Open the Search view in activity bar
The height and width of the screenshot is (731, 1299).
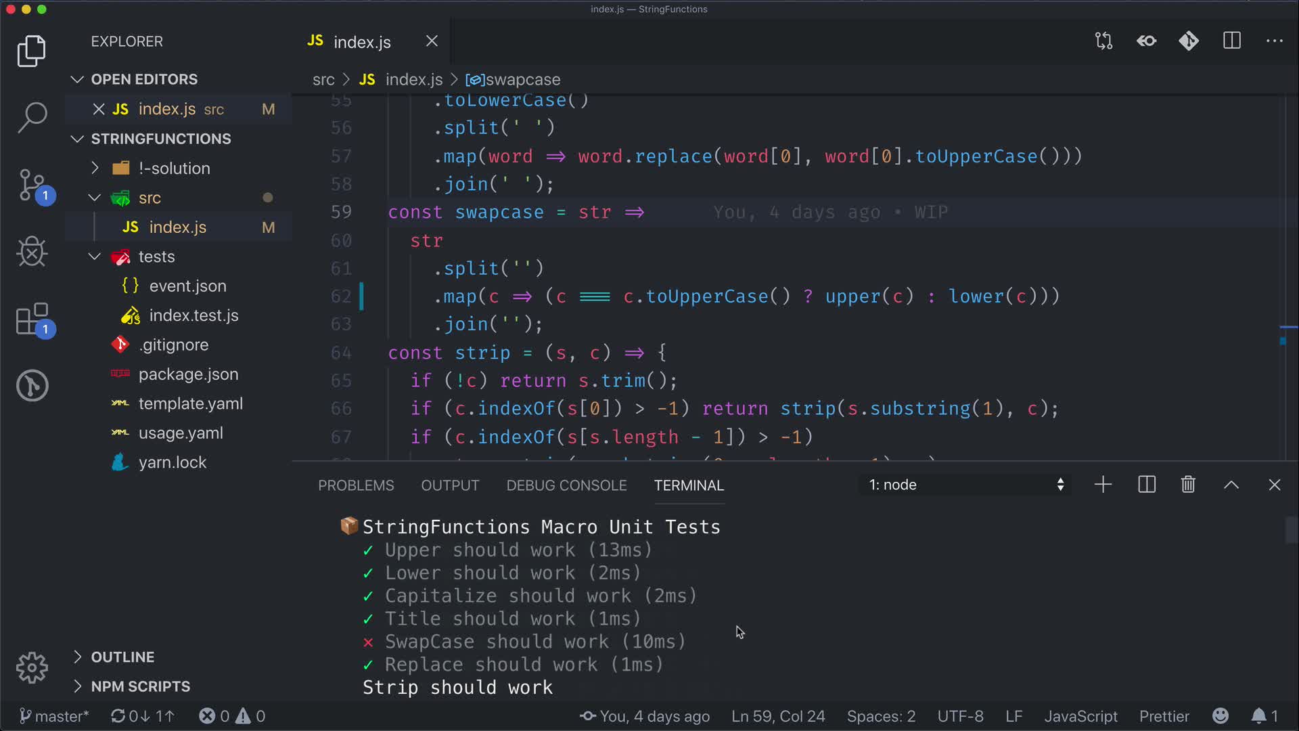32,117
